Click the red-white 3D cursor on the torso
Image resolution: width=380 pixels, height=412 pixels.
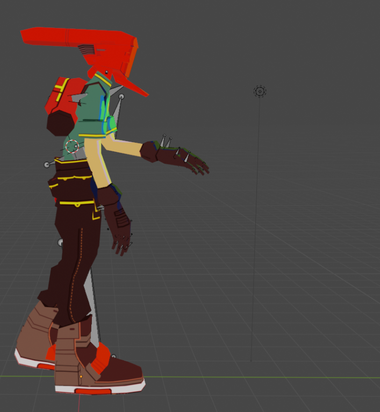[72, 146]
